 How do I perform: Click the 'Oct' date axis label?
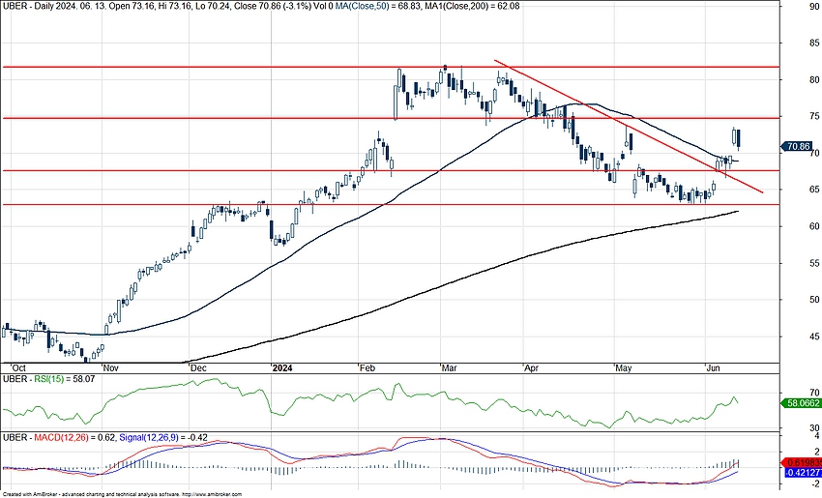(18, 368)
